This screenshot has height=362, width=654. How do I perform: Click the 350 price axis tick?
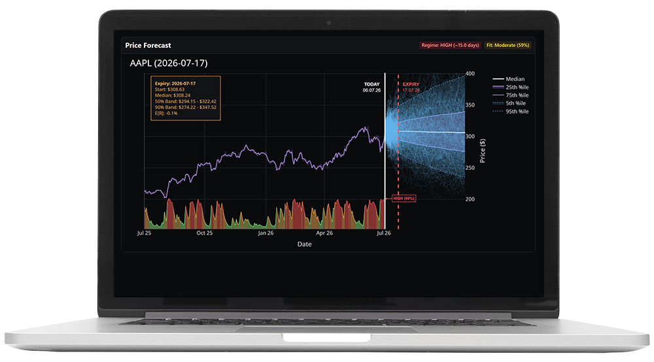pos(470,105)
